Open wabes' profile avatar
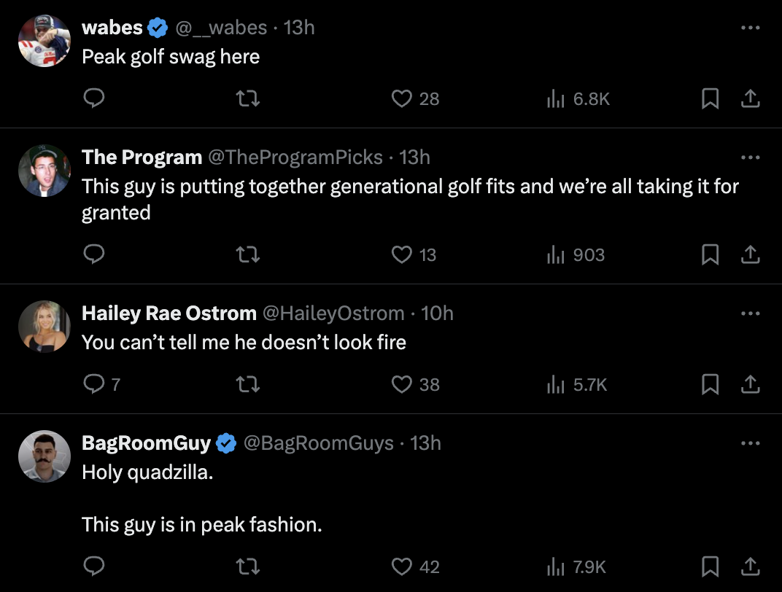 coord(44,40)
